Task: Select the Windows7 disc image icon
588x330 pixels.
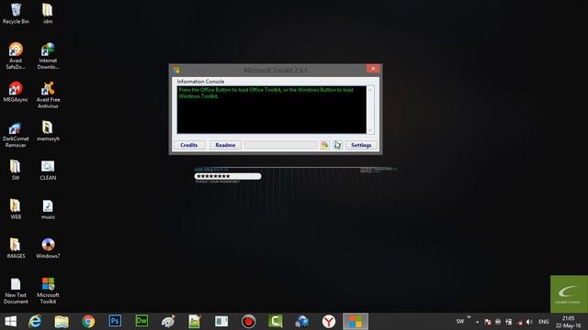Action: click(48, 248)
